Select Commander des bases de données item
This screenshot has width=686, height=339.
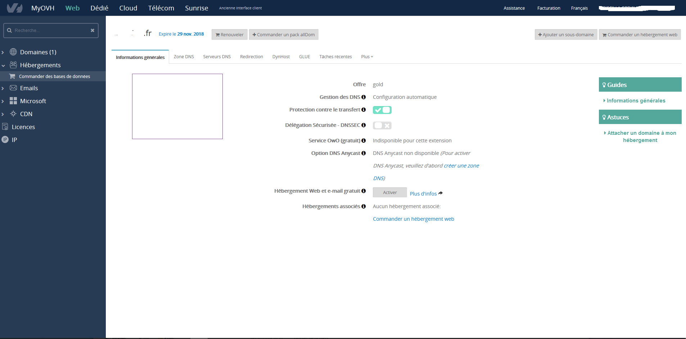tap(53, 76)
